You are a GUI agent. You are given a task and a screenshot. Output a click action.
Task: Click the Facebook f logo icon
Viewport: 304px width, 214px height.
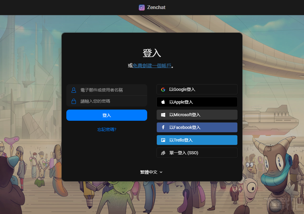coord(163,127)
